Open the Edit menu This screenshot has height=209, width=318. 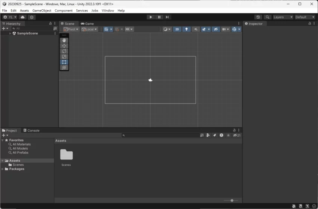point(13,10)
